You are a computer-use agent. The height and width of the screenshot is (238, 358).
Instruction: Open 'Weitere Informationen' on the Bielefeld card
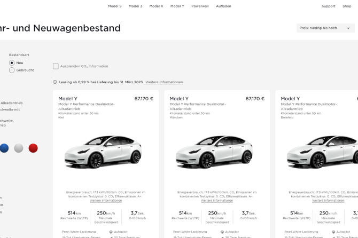click(x=328, y=201)
